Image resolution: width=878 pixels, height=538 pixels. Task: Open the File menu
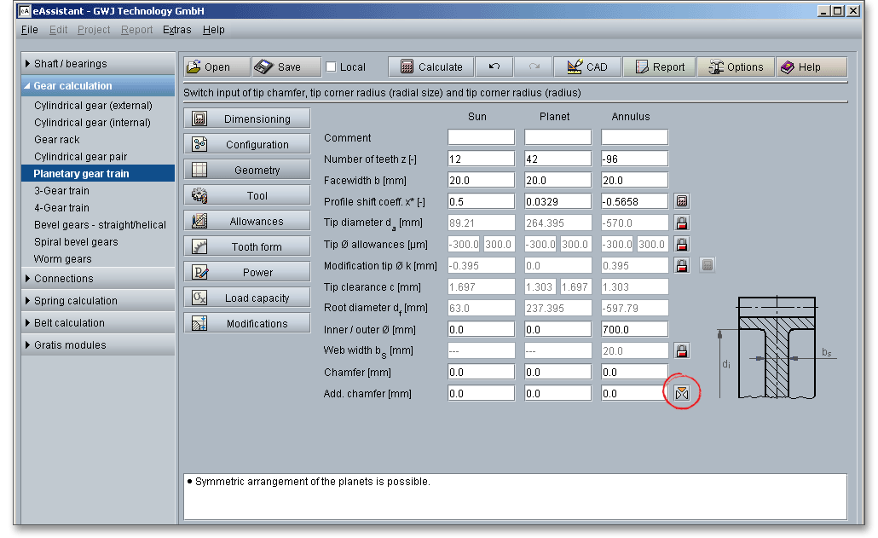coord(30,30)
